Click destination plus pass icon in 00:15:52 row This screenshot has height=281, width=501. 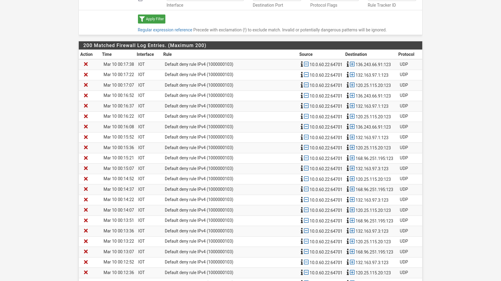352,137
